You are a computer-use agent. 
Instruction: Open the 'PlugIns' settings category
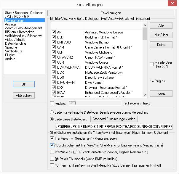[x=10, y=55]
